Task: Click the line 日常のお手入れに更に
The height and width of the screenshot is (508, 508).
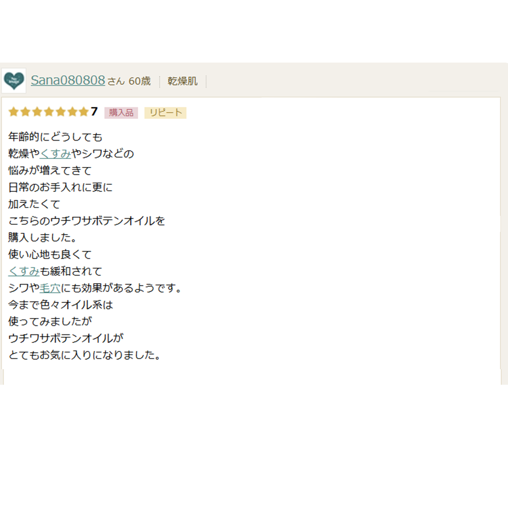Action: (61, 187)
